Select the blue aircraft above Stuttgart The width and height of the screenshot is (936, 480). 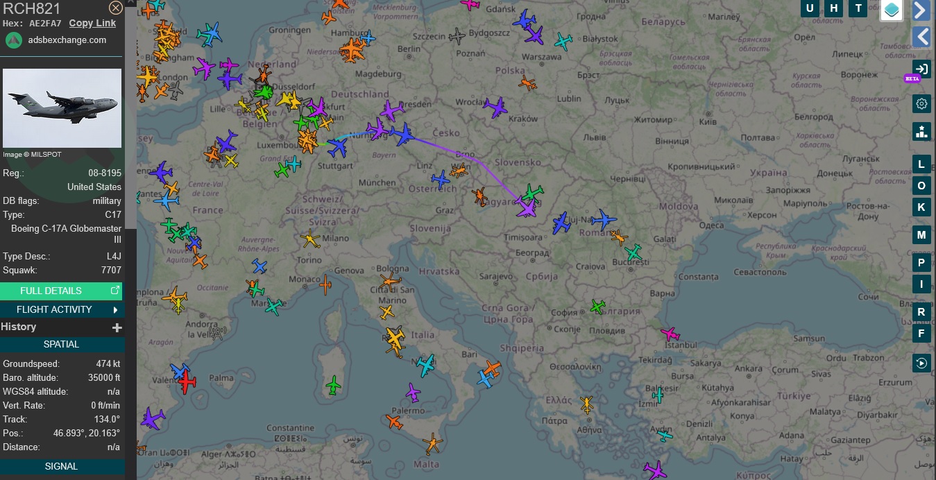click(337, 148)
